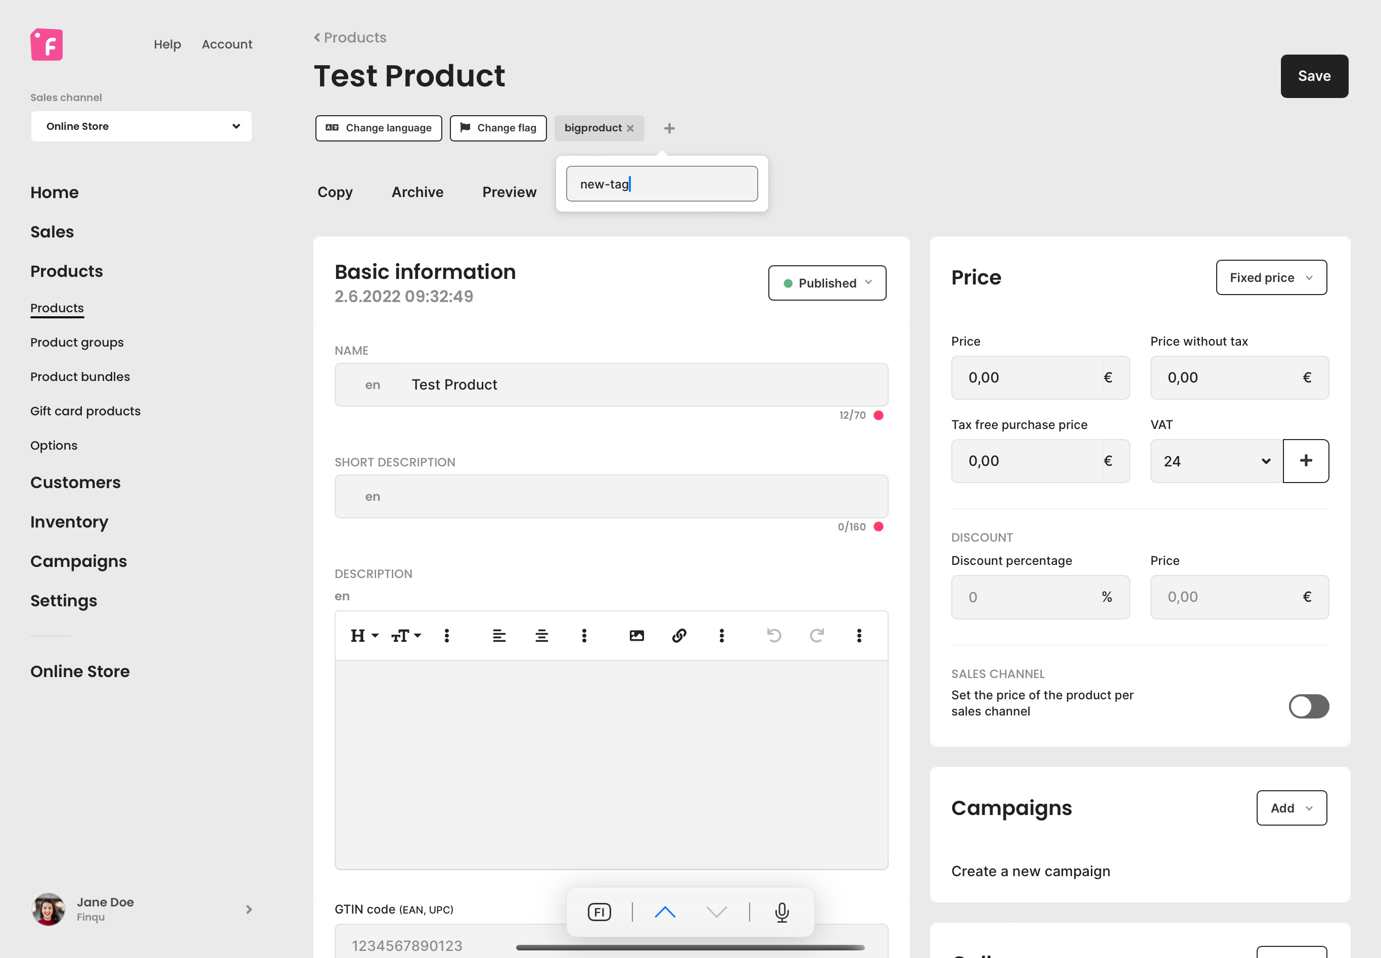Expand the Fixed price dropdown selector
Image resolution: width=1381 pixels, height=958 pixels.
[x=1271, y=277]
